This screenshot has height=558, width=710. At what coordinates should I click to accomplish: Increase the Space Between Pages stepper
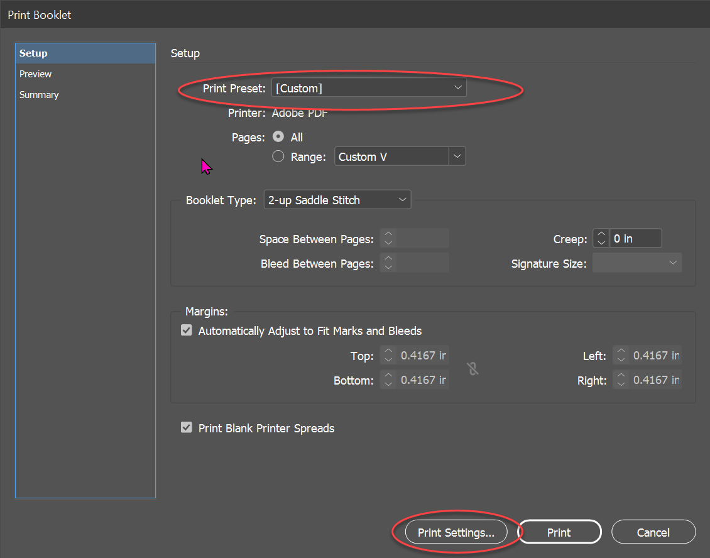[388, 235]
